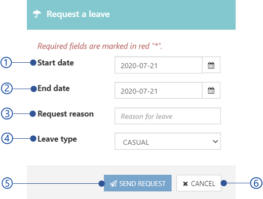Click the Leave type label

(57, 139)
